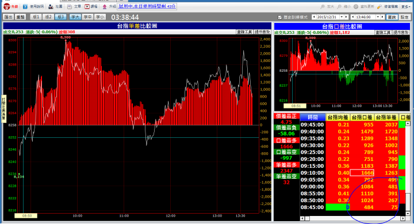Click the 口差最空 value -997
The width and height of the screenshot is (414, 224).
286,158
